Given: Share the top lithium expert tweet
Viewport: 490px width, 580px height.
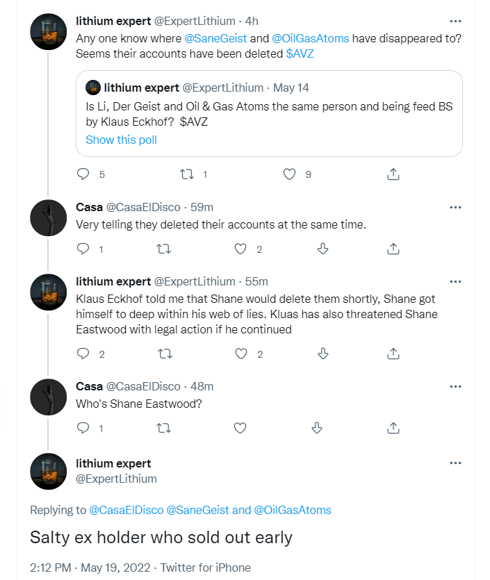Looking at the screenshot, I should (x=393, y=174).
